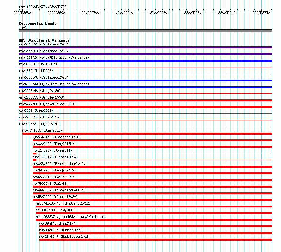The height and width of the screenshot is (252, 281).
Task: Open nsv4632 (Kidd2008) variant entry
Action: pos(36,71)
